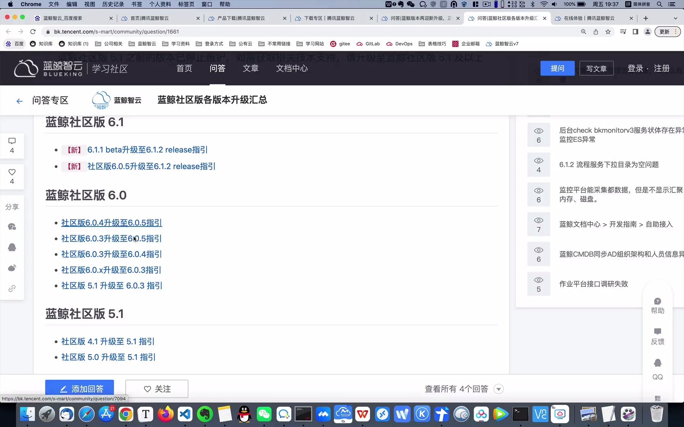Select 问答 in site navigation
Viewport: 684px width, 427px height.
217,68
